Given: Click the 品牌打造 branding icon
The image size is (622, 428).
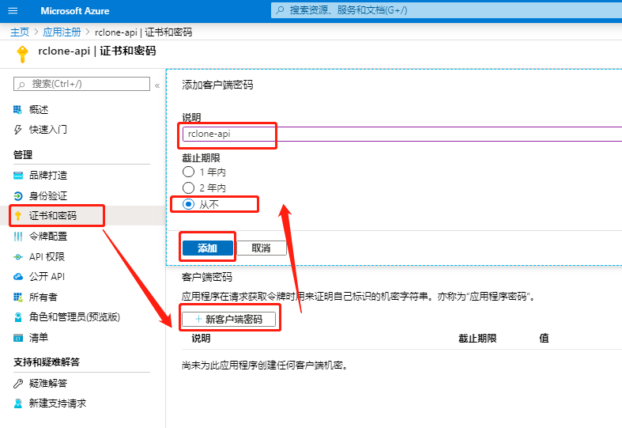Looking at the screenshot, I should click(x=18, y=176).
